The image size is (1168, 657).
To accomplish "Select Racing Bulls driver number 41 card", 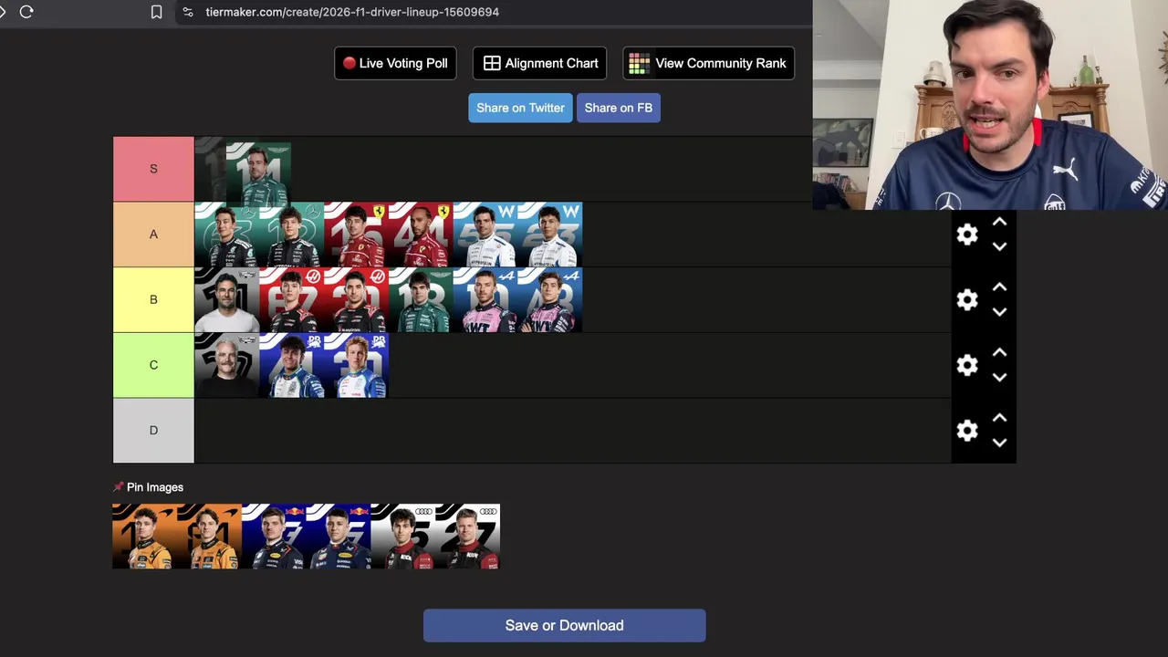I will tap(291, 365).
